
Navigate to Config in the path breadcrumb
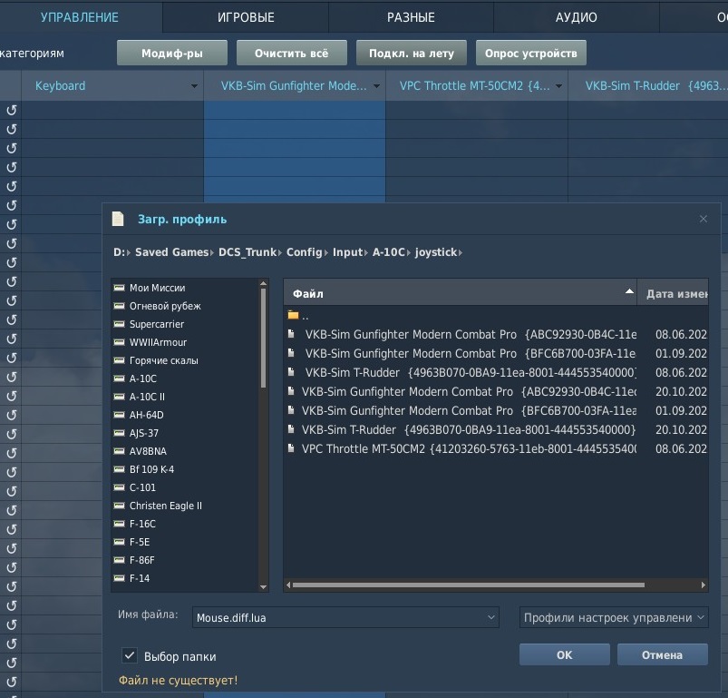[304, 252]
